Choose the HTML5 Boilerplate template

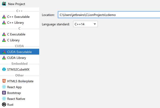click(x=19, y=81)
